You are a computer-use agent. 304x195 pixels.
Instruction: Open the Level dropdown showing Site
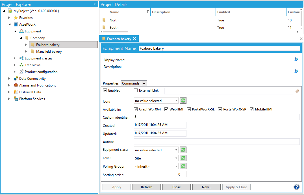(x=156, y=158)
